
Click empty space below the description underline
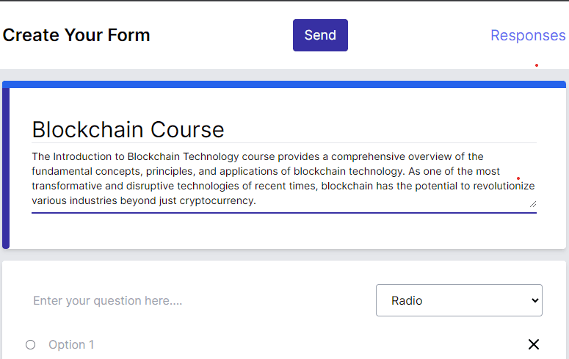[284, 231]
